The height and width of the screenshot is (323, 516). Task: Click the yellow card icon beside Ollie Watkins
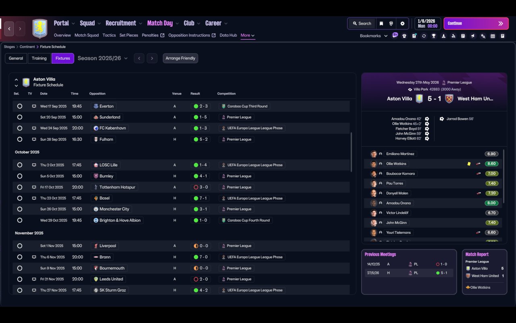[x=469, y=164]
